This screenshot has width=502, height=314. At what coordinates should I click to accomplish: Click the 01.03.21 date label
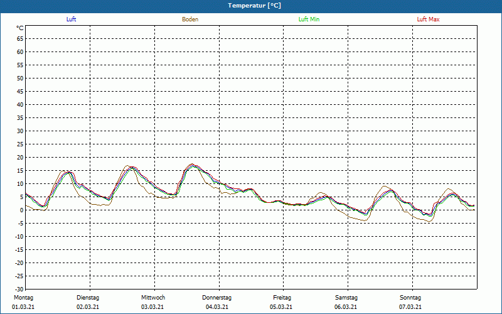tap(23, 307)
